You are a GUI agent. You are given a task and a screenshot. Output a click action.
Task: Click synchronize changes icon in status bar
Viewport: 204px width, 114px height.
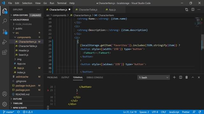point(18,112)
